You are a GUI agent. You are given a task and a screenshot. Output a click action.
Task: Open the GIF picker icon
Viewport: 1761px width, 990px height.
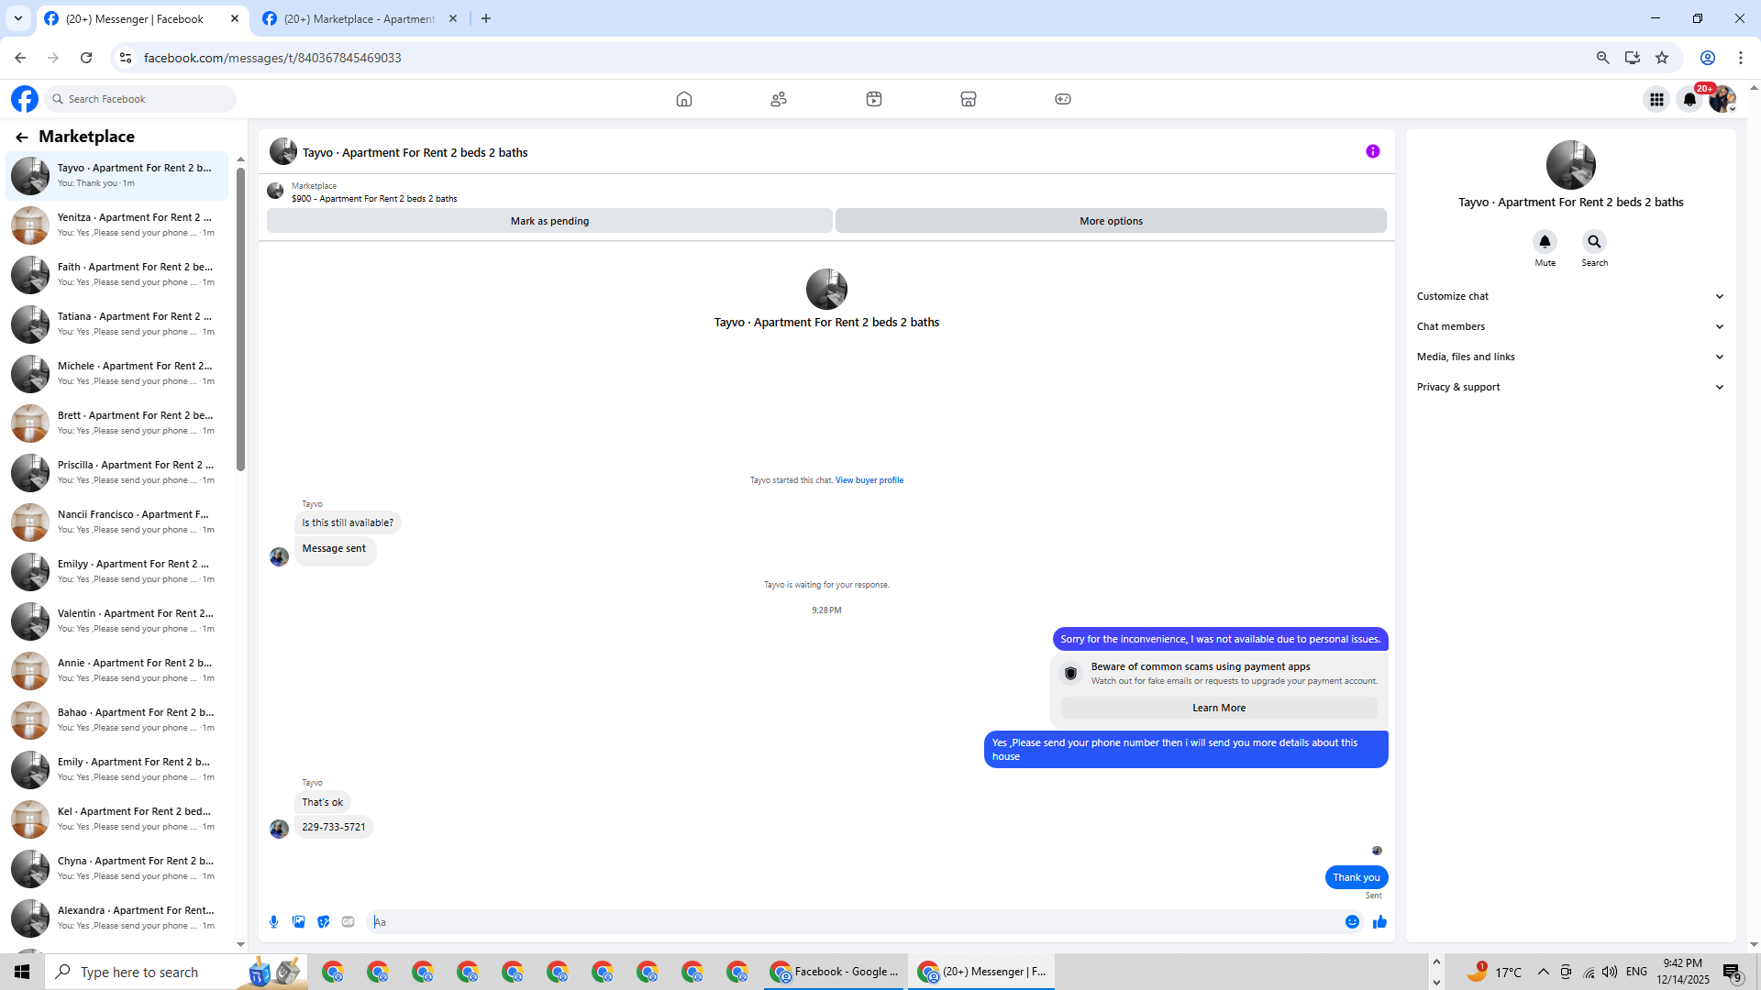[348, 922]
